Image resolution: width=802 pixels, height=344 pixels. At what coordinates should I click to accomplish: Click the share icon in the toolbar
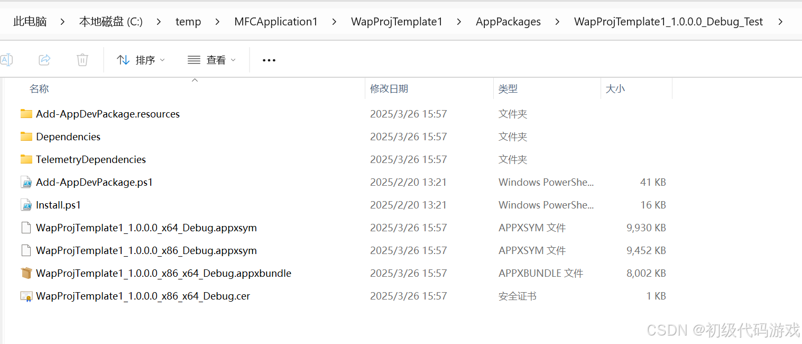coord(44,59)
